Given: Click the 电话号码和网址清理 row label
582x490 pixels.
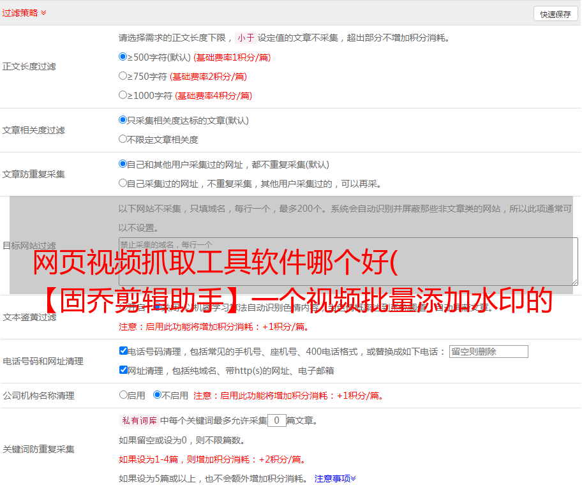Looking at the screenshot, I should tap(43, 361).
